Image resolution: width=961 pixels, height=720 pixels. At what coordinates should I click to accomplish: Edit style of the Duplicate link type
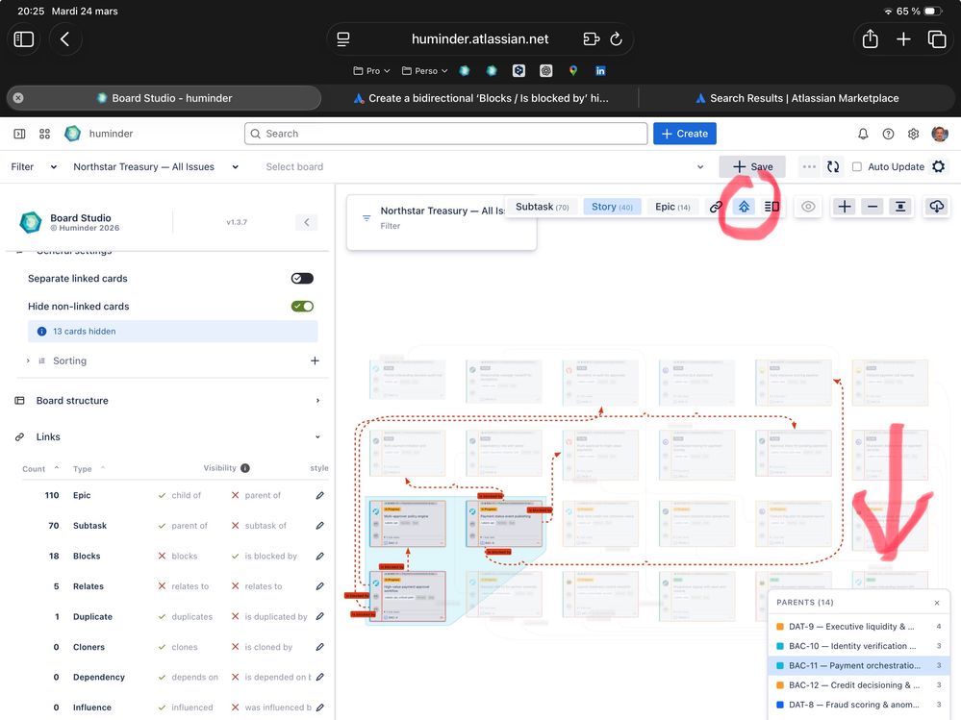coord(320,616)
